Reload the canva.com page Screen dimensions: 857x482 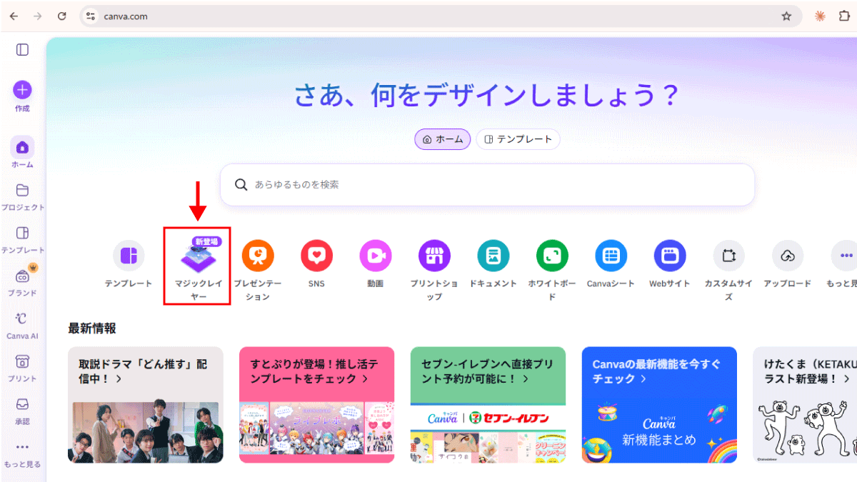click(62, 16)
